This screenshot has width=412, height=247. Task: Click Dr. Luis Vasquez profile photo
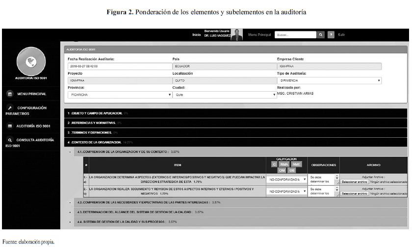[238, 34]
